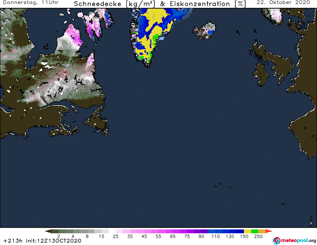Click the legend value '2'
The width and height of the screenshot is (317, 245).
tap(59, 236)
